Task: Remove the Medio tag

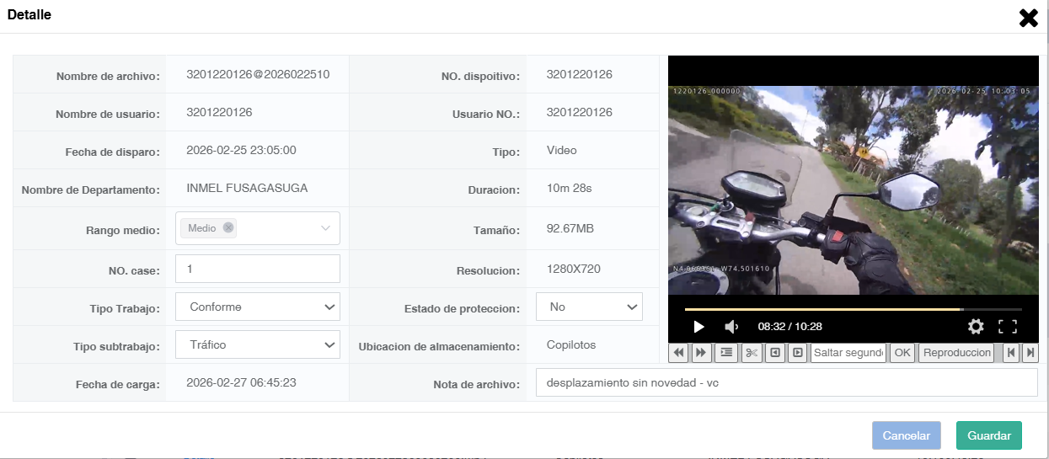Action: (x=228, y=227)
